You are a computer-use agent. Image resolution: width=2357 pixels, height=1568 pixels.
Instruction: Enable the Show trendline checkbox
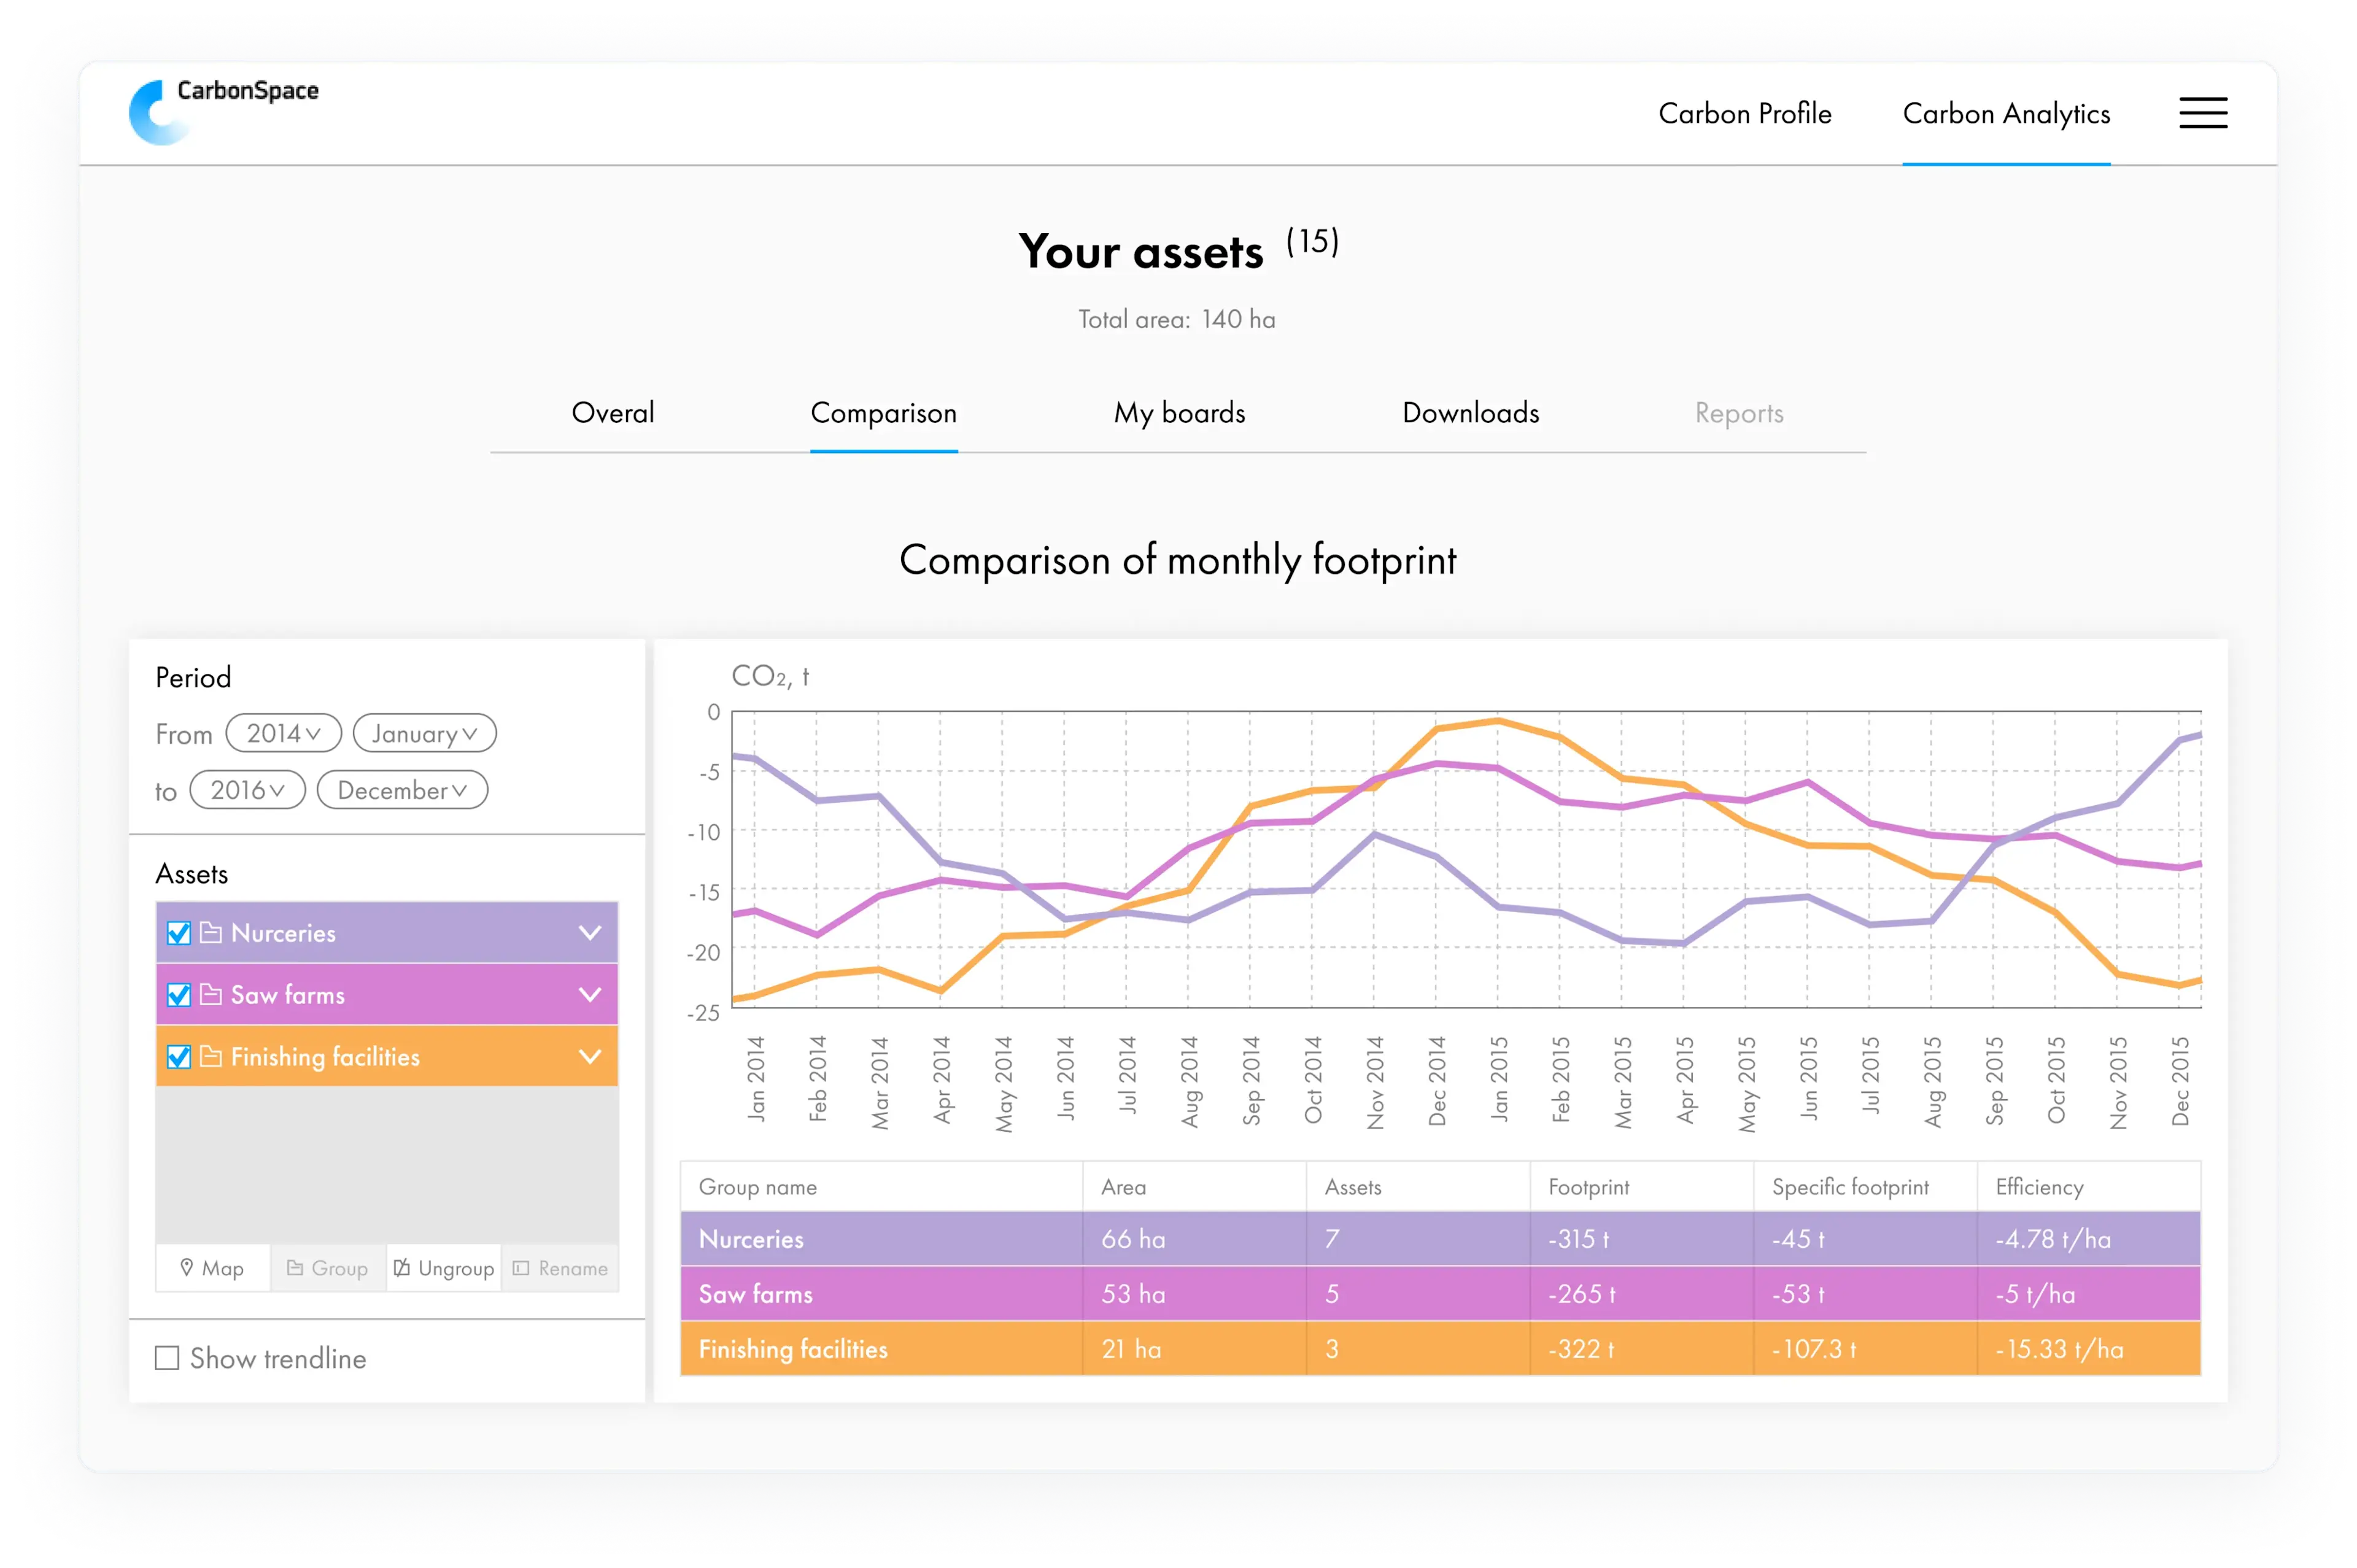(167, 1358)
